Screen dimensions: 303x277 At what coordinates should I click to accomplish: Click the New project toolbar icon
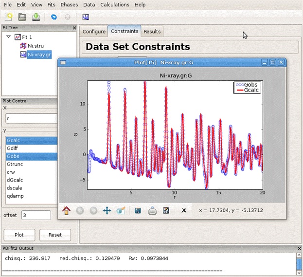click(9, 17)
